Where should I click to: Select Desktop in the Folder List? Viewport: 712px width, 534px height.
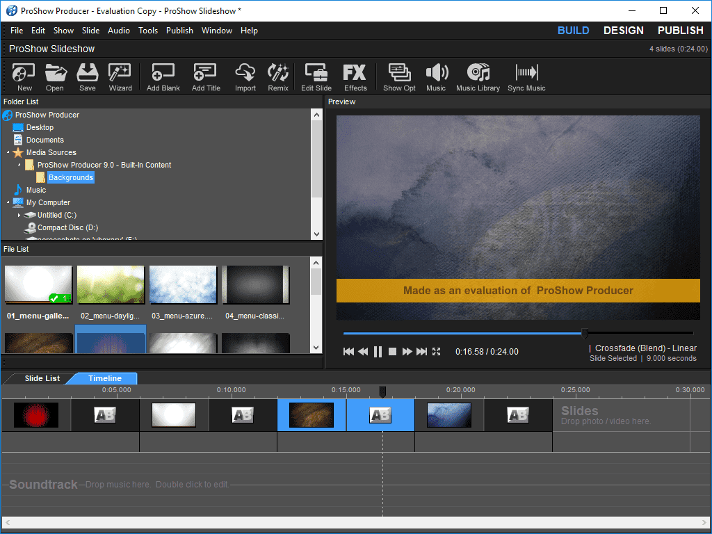(40, 128)
